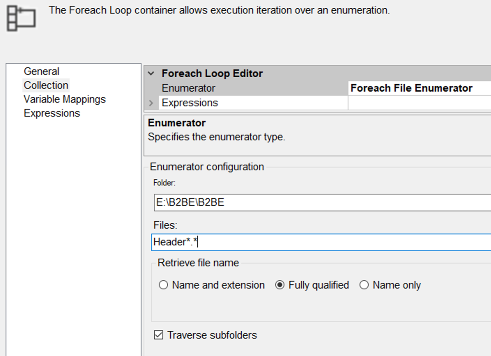Open the General page
The height and width of the screenshot is (356, 491).
point(41,71)
